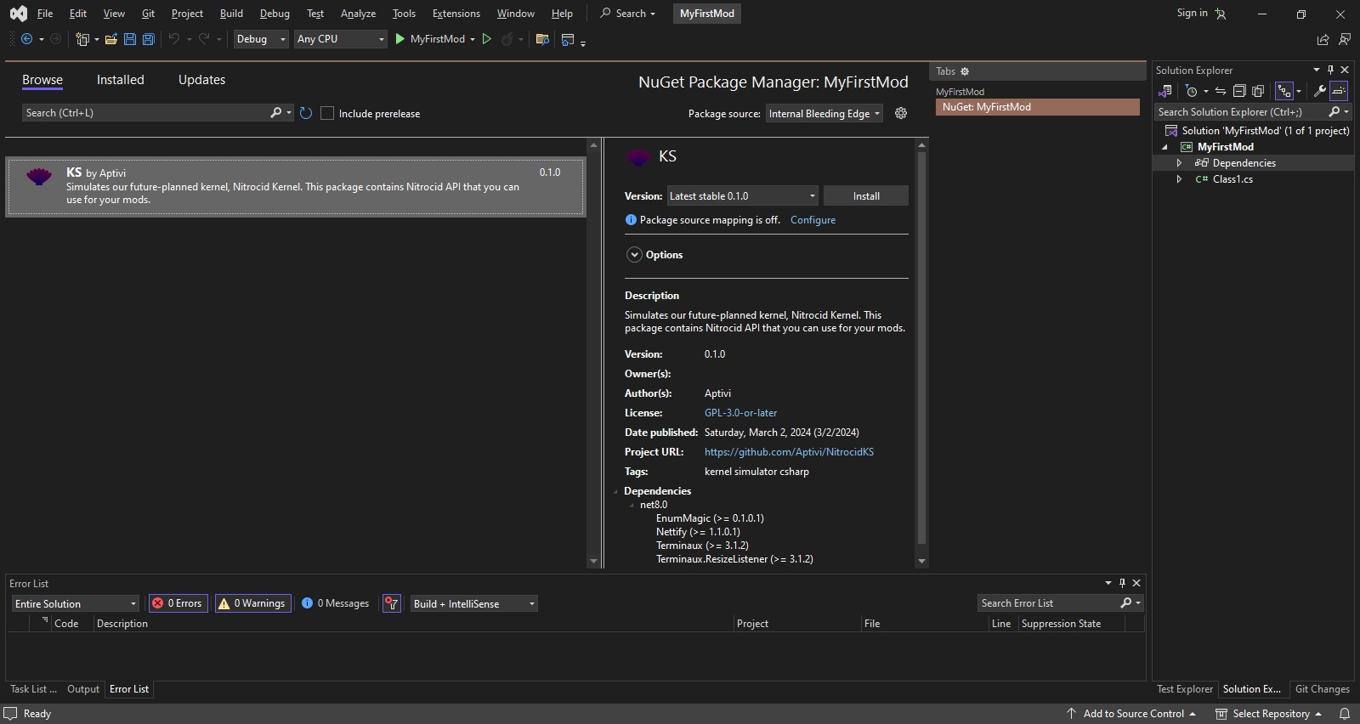Start Without Debugging using hollow play icon
The height and width of the screenshot is (724, 1360).
(487, 39)
